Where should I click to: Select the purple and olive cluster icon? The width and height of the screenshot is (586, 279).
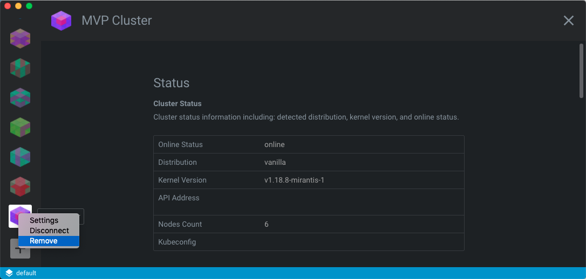20,38
